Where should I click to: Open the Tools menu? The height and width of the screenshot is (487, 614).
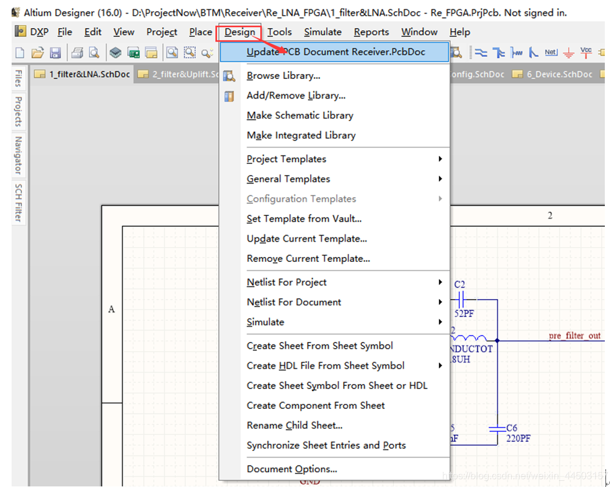(x=279, y=32)
